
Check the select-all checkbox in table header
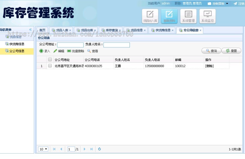pos(50,59)
